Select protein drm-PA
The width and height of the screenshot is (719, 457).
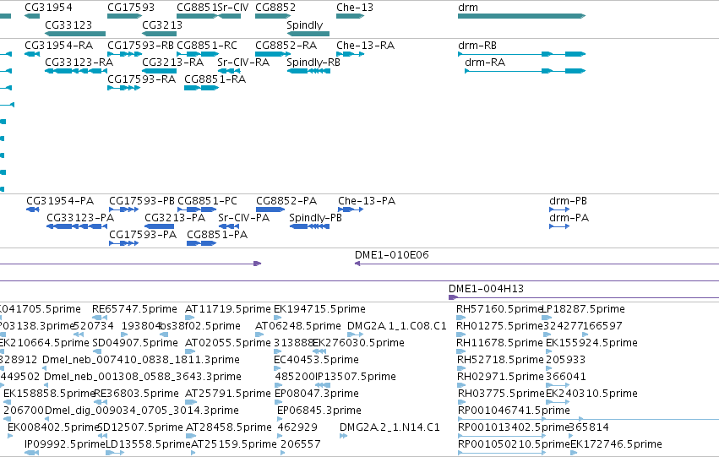tap(559, 226)
